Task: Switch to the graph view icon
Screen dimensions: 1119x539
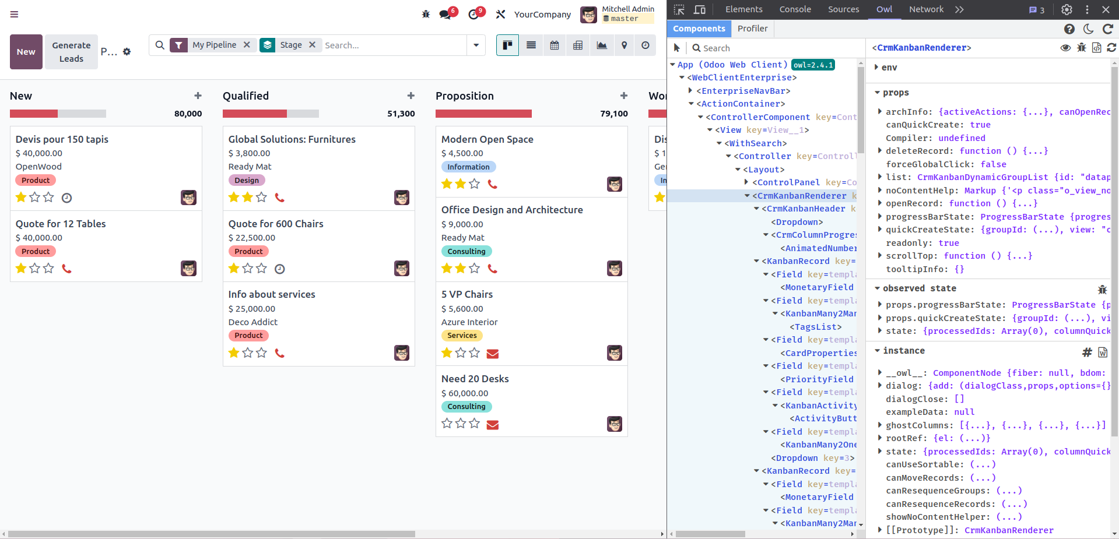Action: [601, 45]
